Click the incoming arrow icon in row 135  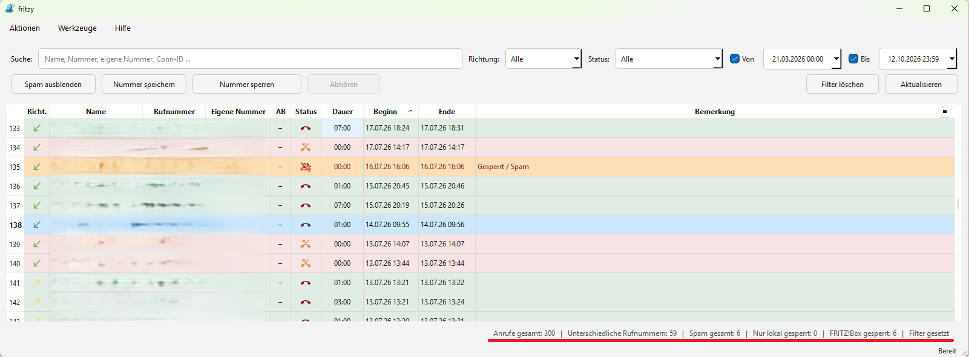[x=37, y=167]
